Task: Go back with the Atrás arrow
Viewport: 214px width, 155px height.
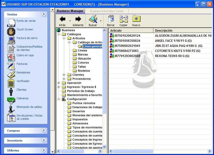Action: (62, 19)
